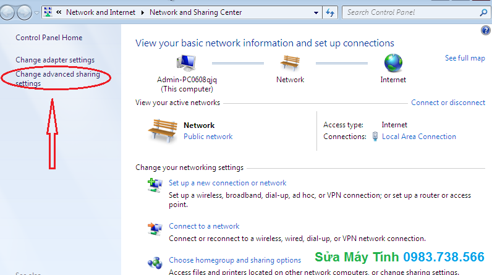492x275 pixels.
Task: Click Set up a new connection or network
Action: point(227,183)
